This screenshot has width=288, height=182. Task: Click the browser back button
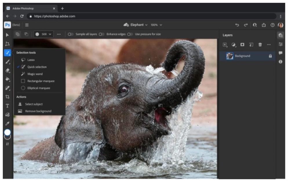coord(8,16)
